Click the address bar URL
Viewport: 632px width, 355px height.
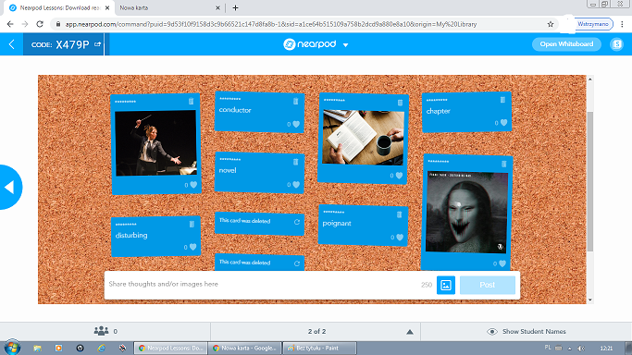point(271,24)
